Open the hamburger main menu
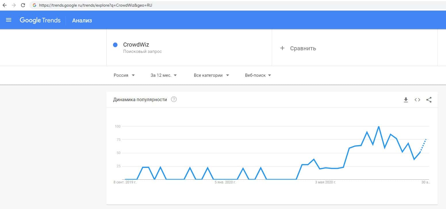 (x=9, y=20)
